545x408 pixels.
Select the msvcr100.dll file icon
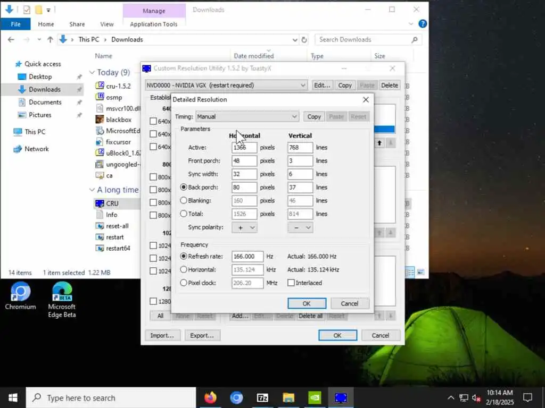[x=100, y=108]
